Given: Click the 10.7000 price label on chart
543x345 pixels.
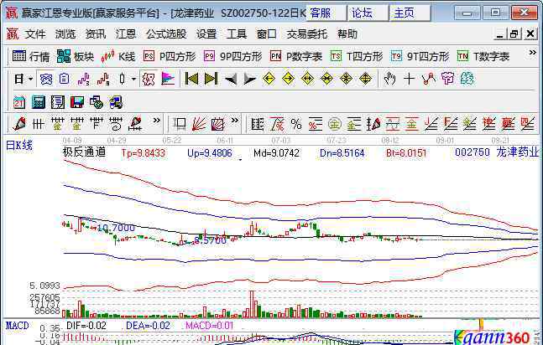Looking at the screenshot, I should point(116,228).
